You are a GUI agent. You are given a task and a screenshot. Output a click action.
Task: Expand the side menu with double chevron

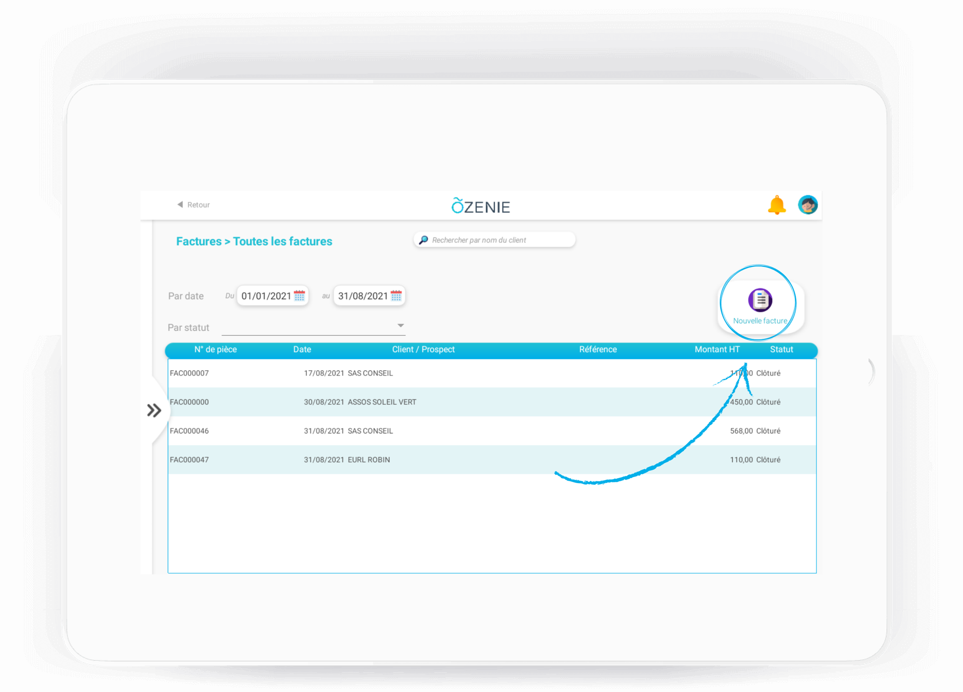(x=154, y=410)
